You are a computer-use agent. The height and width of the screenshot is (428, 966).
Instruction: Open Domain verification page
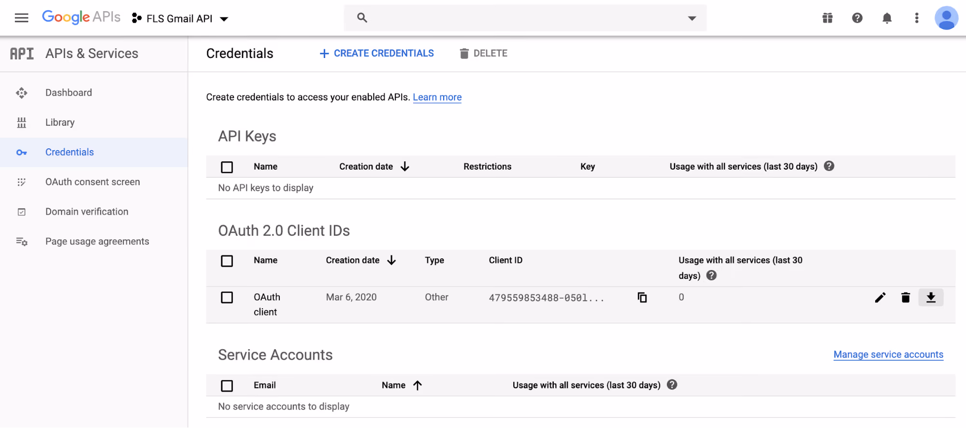tap(94, 212)
